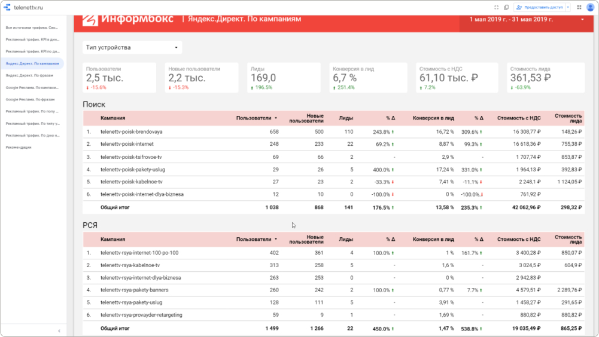
Task: Click the 16 308,77 ₽ cost cell
Action: click(x=527, y=131)
